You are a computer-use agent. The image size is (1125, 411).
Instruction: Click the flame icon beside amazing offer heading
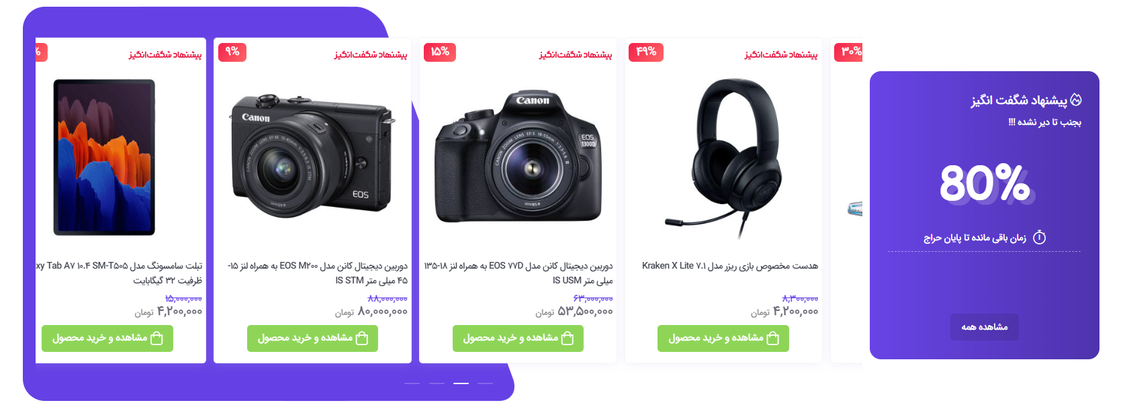[1076, 100]
